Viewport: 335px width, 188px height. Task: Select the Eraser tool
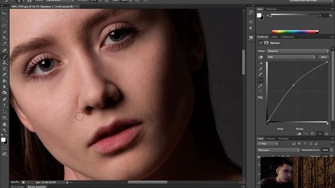point(4,75)
